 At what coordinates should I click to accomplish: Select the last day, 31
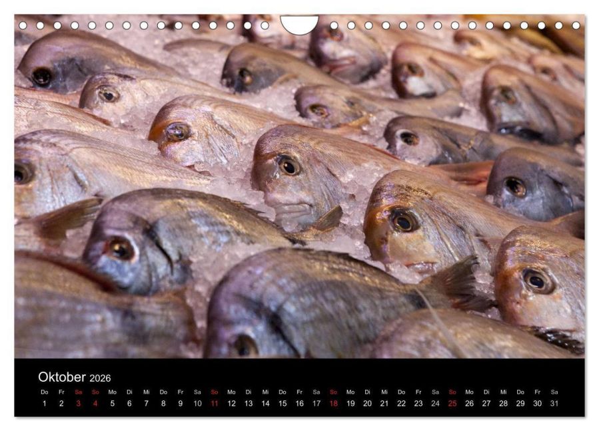(x=554, y=403)
